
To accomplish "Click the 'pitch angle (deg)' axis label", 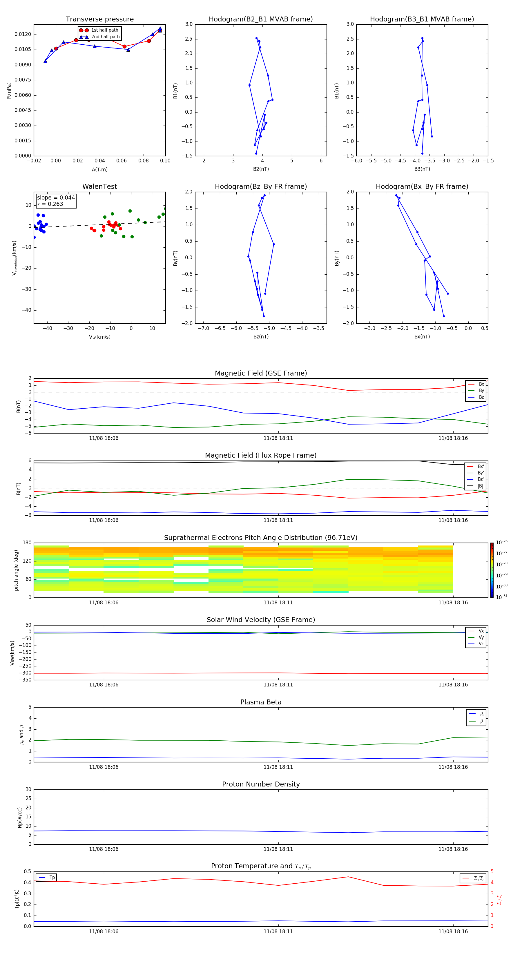I will click(x=16, y=570).
